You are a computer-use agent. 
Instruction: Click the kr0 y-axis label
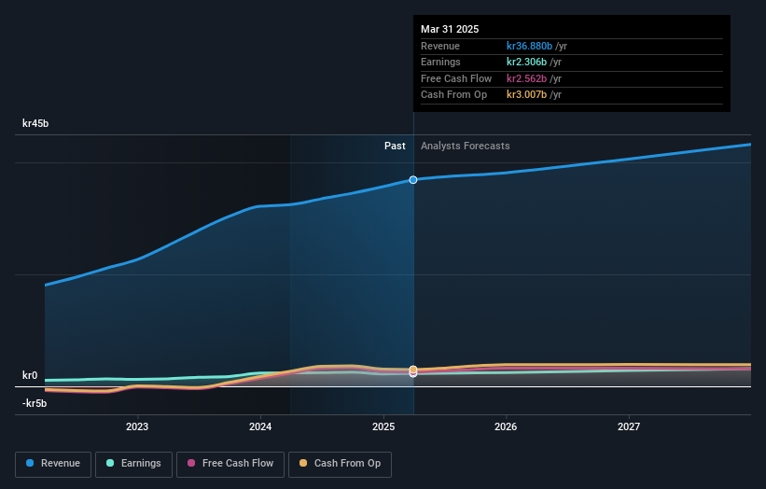click(x=30, y=375)
